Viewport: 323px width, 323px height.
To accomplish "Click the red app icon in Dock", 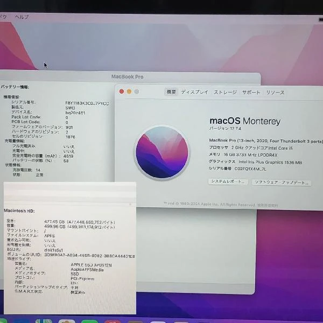I will (110, 321).
